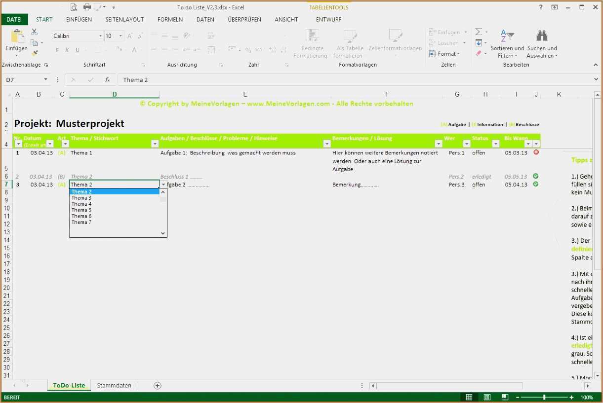Select the AutoSumme icon in Bearbeiten group
This screenshot has height=403, width=603.
pos(478,32)
